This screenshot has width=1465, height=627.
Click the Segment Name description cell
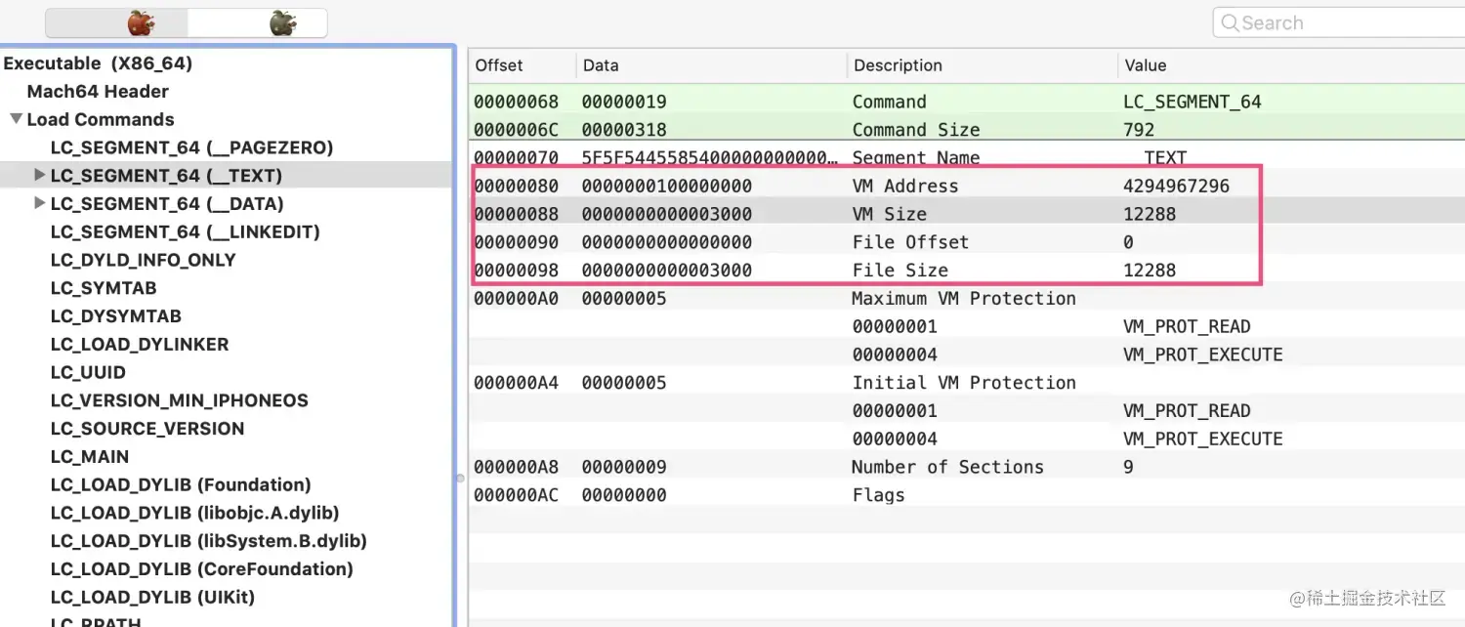click(916, 158)
